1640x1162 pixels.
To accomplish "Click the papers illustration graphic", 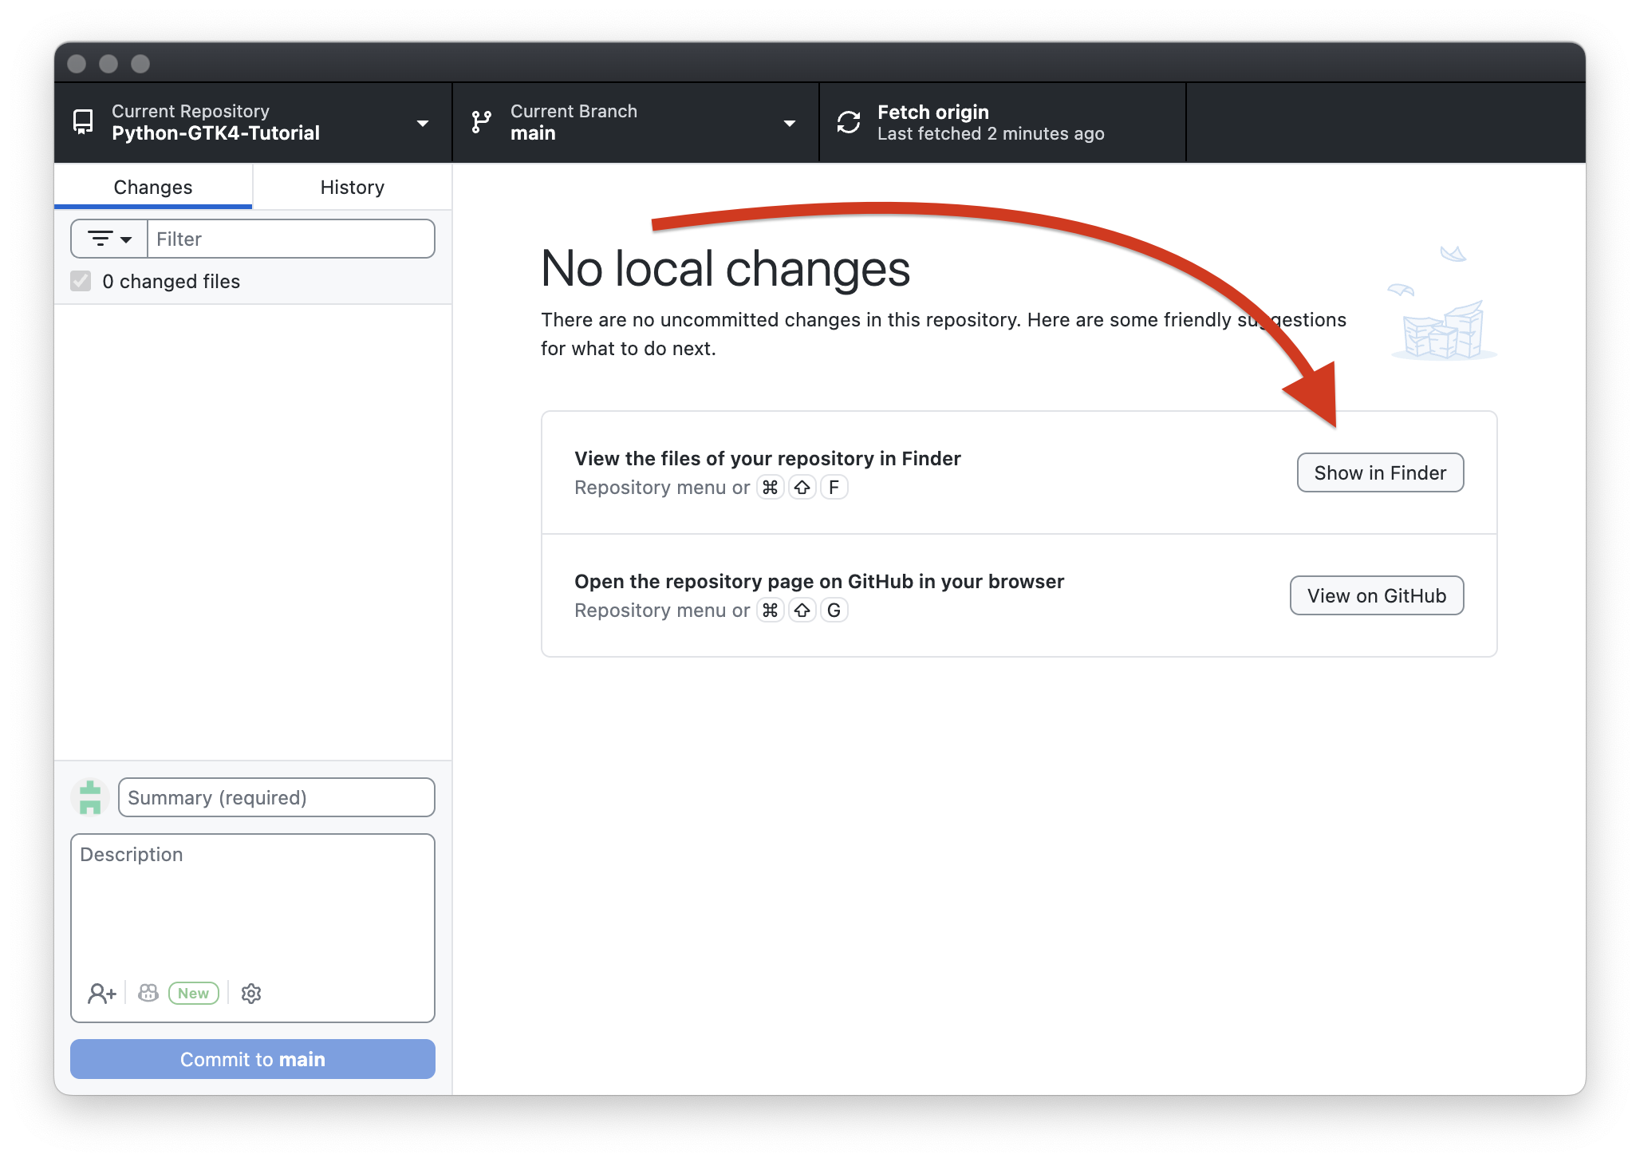I will (x=1442, y=304).
